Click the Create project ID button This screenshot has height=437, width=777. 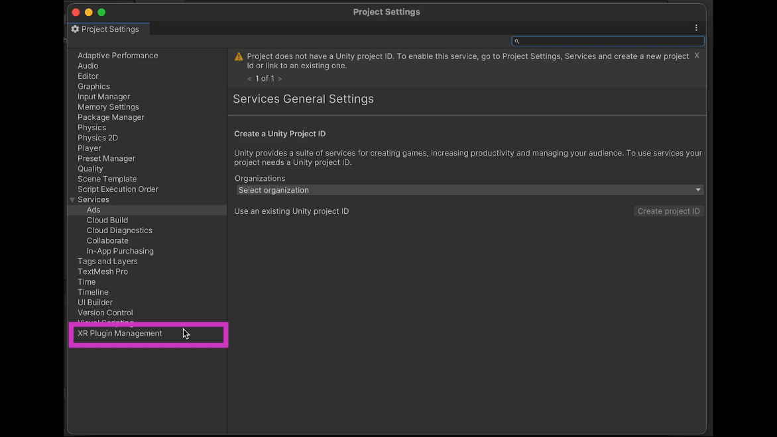point(668,211)
